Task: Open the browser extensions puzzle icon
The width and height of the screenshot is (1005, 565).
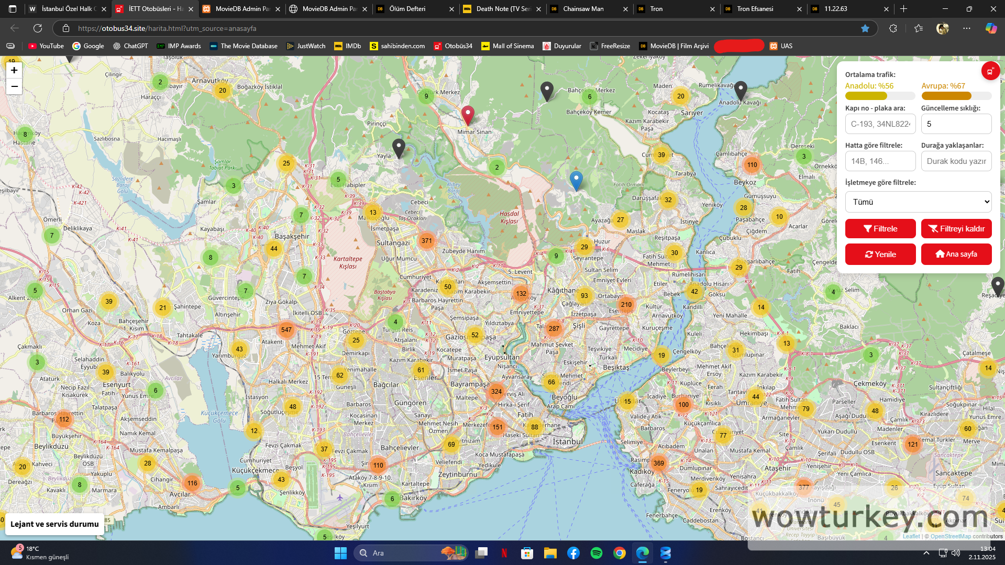Action: (893, 28)
